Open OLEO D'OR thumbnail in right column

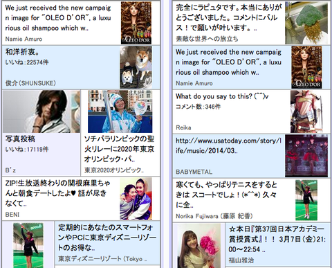306,67
